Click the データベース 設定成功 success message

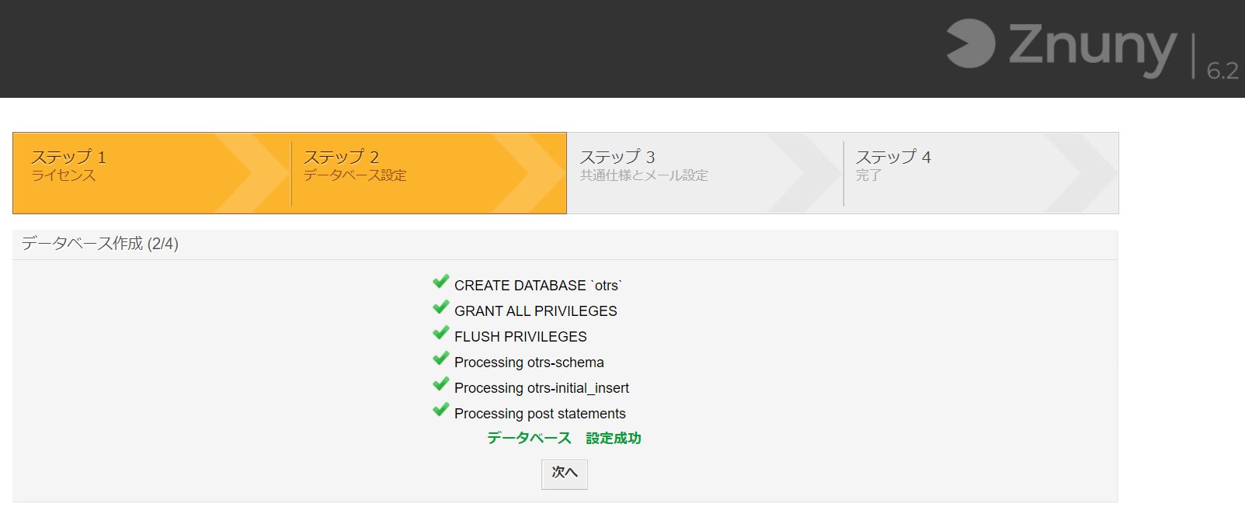pyautogui.click(x=564, y=438)
